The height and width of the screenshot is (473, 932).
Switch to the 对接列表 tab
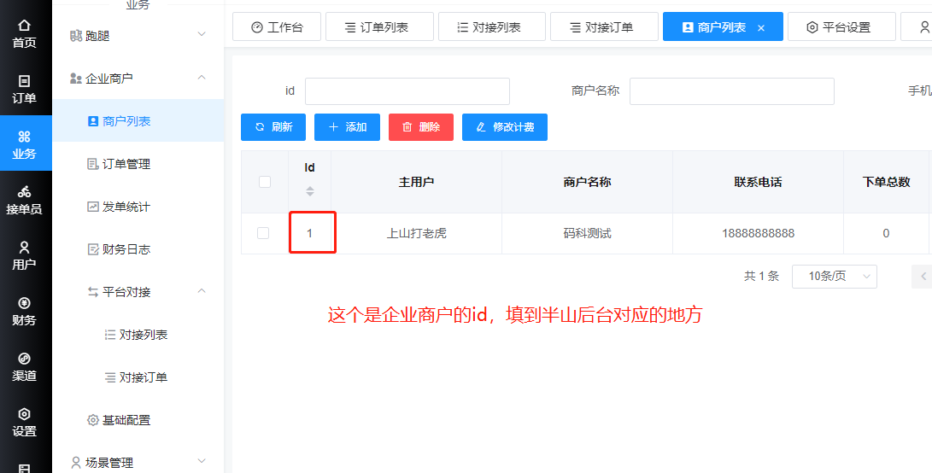491,27
